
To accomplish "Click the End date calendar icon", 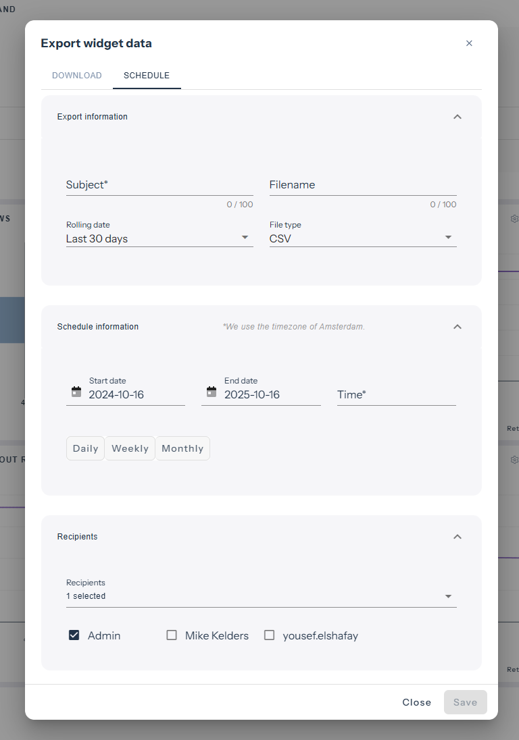I will pyautogui.click(x=212, y=392).
